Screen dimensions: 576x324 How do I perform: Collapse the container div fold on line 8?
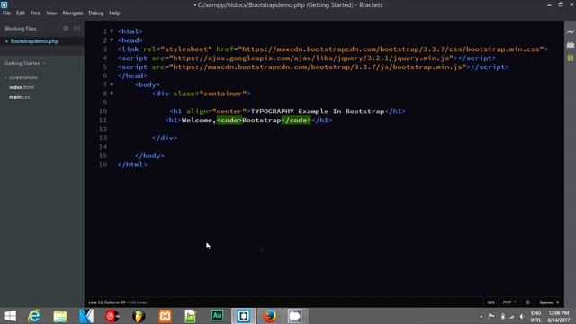(112, 94)
